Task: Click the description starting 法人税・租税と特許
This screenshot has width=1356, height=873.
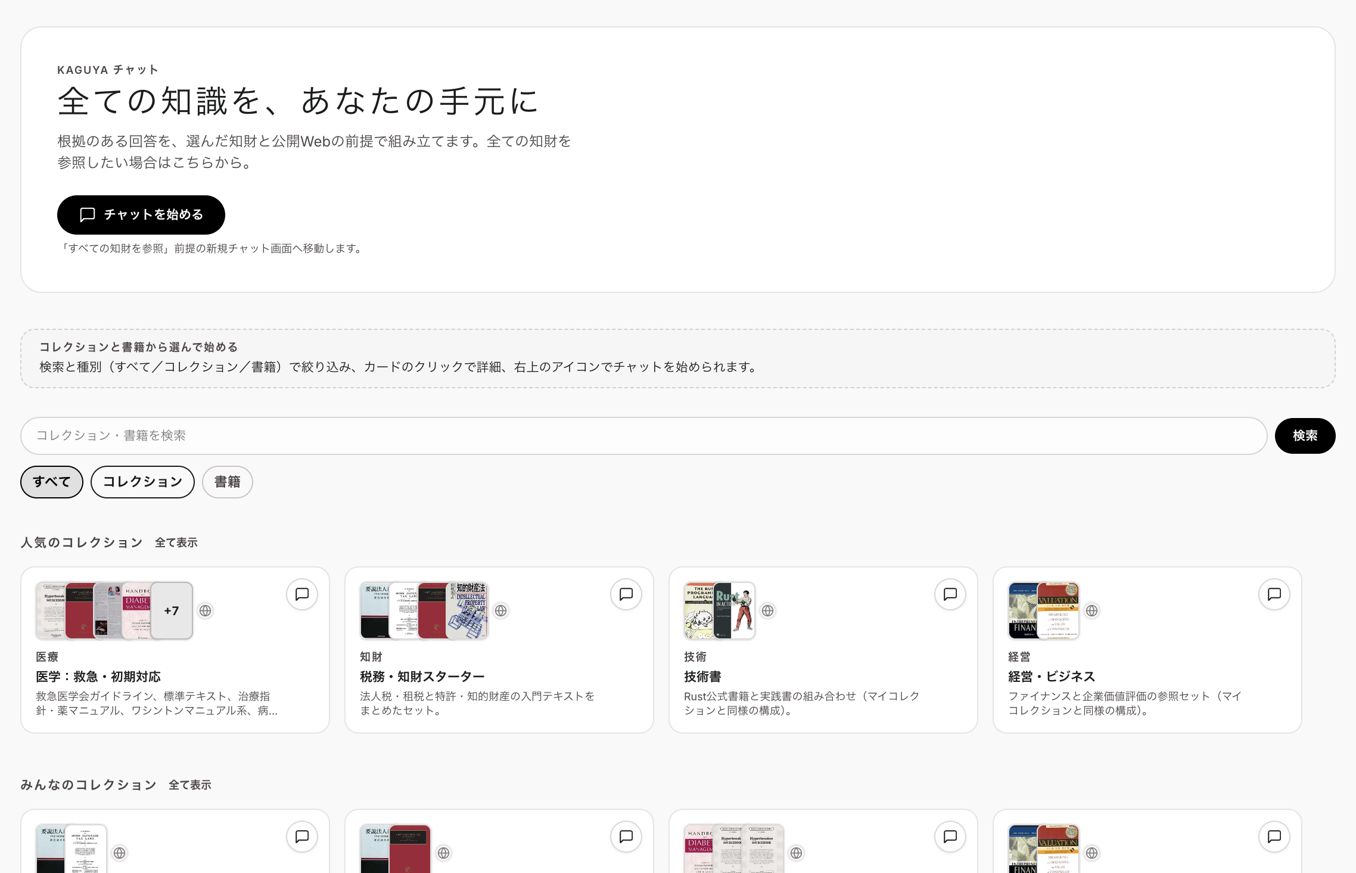Action: [477, 703]
